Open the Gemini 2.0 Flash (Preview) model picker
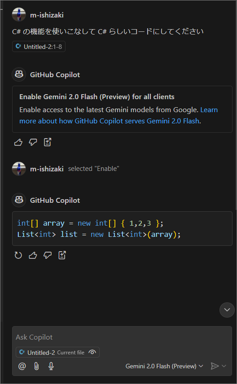The width and height of the screenshot is (237, 384). click(164, 366)
